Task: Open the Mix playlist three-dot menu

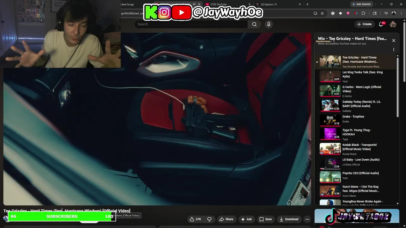Action: click(394, 50)
